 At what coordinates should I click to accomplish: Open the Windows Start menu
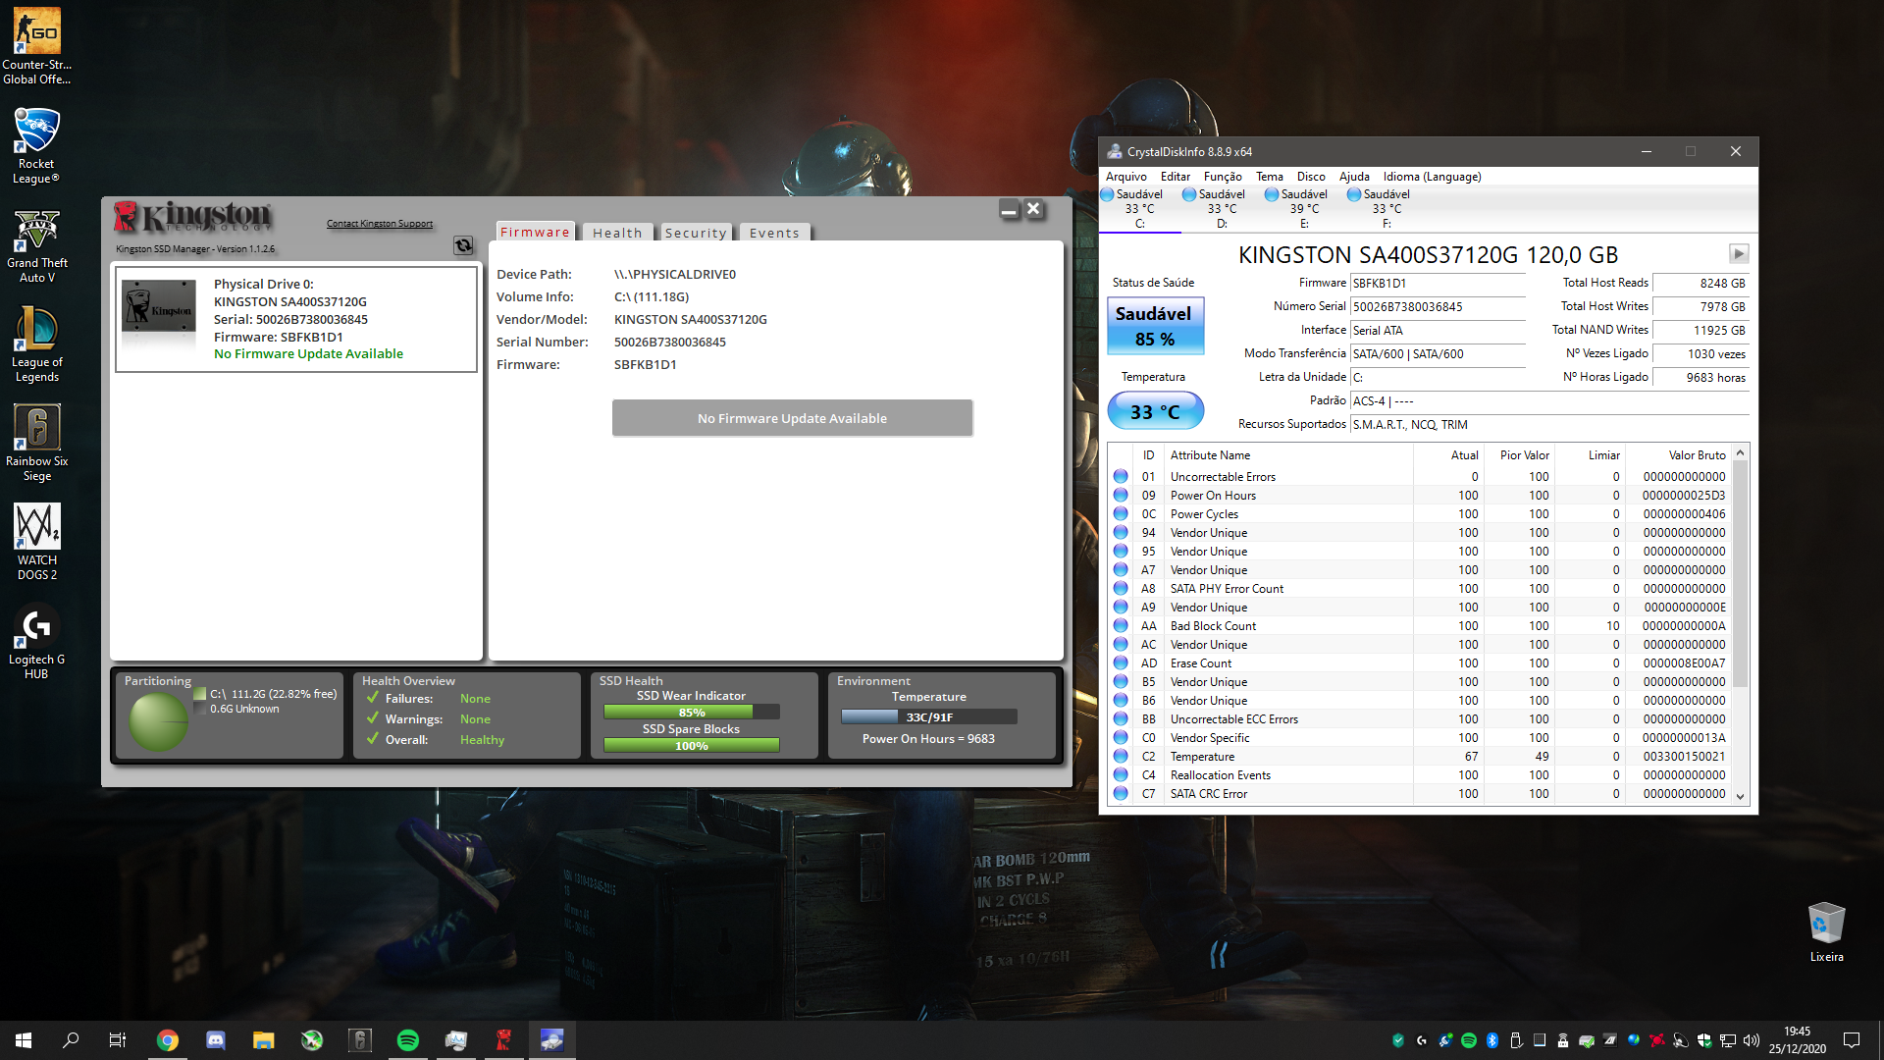coord(24,1040)
